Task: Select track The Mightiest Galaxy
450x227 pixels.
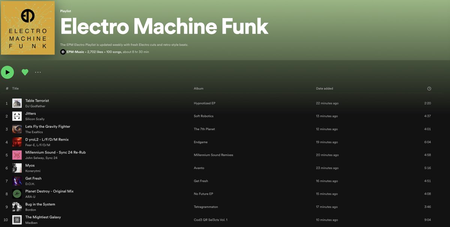Action: (43, 217)
